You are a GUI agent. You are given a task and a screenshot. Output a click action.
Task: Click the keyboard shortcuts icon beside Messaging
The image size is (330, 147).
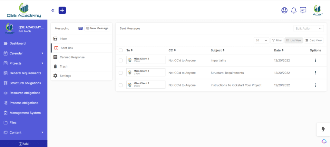[x=81, y=28]
